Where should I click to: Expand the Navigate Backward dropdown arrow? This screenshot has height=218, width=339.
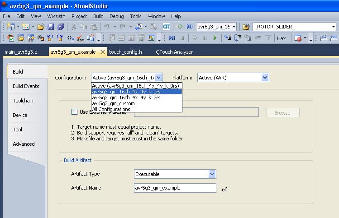[146, 27]
